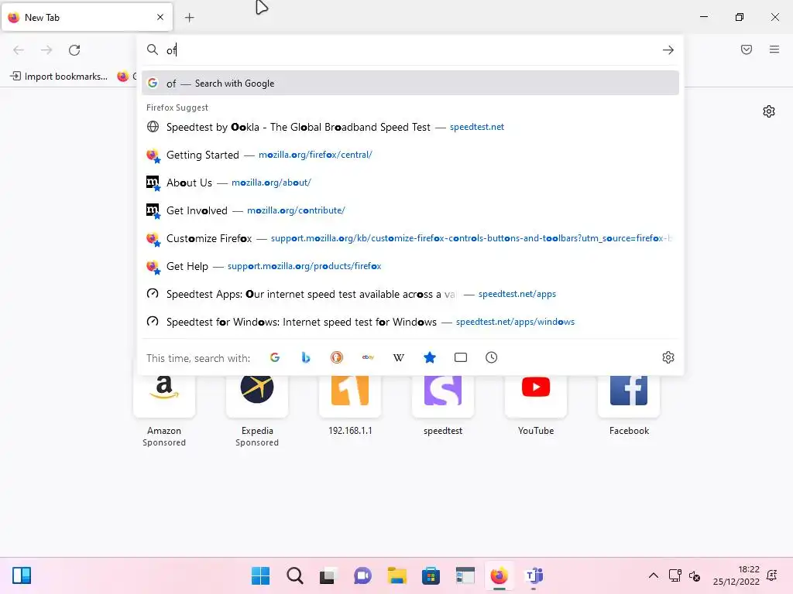
Task: Open search settings gear in dropdown
Action: 668,357
